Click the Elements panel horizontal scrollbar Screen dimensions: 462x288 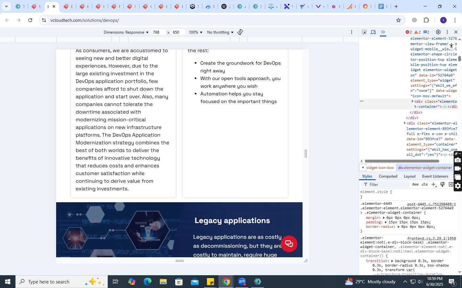[402, 161]
